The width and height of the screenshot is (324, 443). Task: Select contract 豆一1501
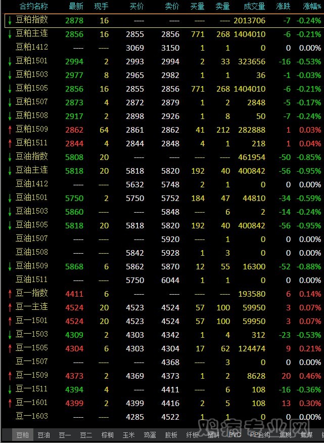pos(164,321)
